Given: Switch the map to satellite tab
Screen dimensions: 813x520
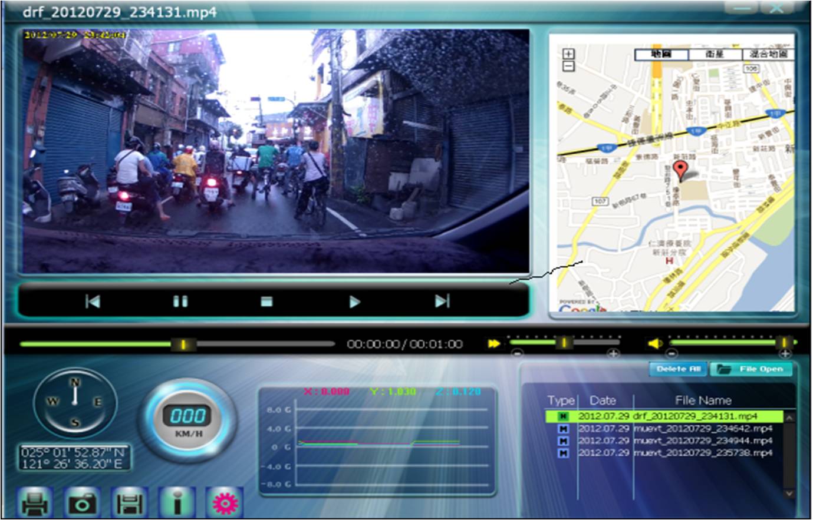Looking at the screenshot, I should [x=714, y=54].
